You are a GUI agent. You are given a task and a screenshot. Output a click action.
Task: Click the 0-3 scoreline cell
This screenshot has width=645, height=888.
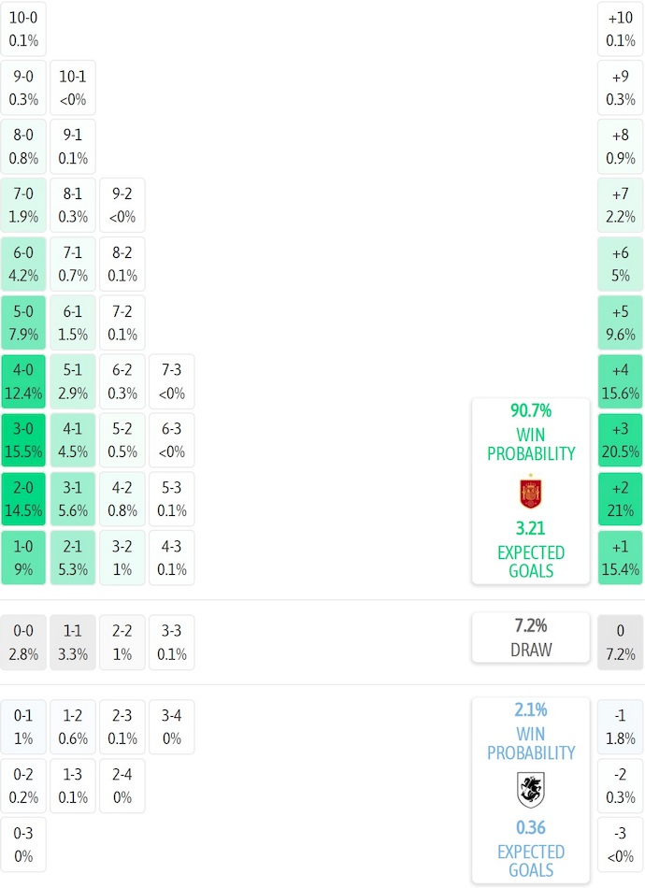tap(23, 844)
